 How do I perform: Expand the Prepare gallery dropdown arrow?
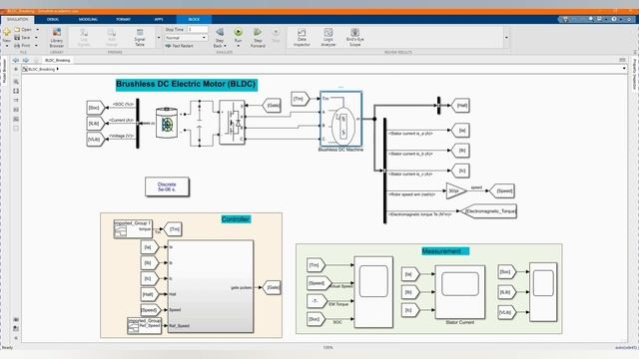tap(159, 38)
